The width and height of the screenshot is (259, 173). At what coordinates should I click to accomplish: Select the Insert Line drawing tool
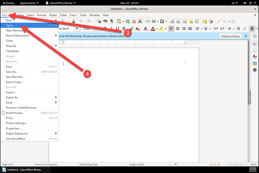pos(219,21)
